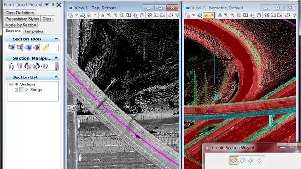Open View 2 view attributes dropdown arrow
The image size is (301, 169).
tap(193, 15)
